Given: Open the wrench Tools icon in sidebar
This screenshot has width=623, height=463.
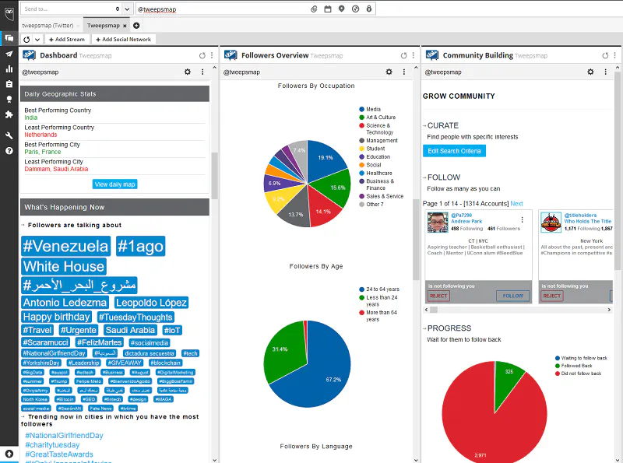Looking at the screenshot, I should (9, 135).
